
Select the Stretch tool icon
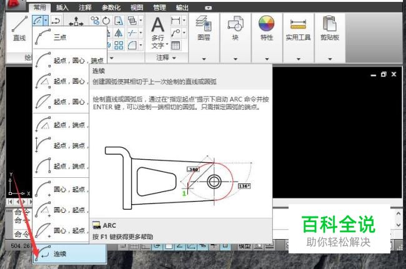coord(119,21)
